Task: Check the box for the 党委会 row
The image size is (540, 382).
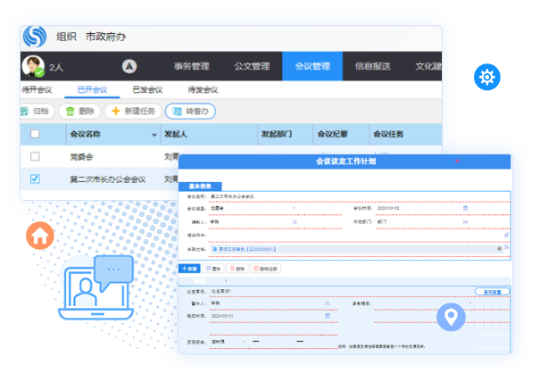Action: [x=35, y=156]
